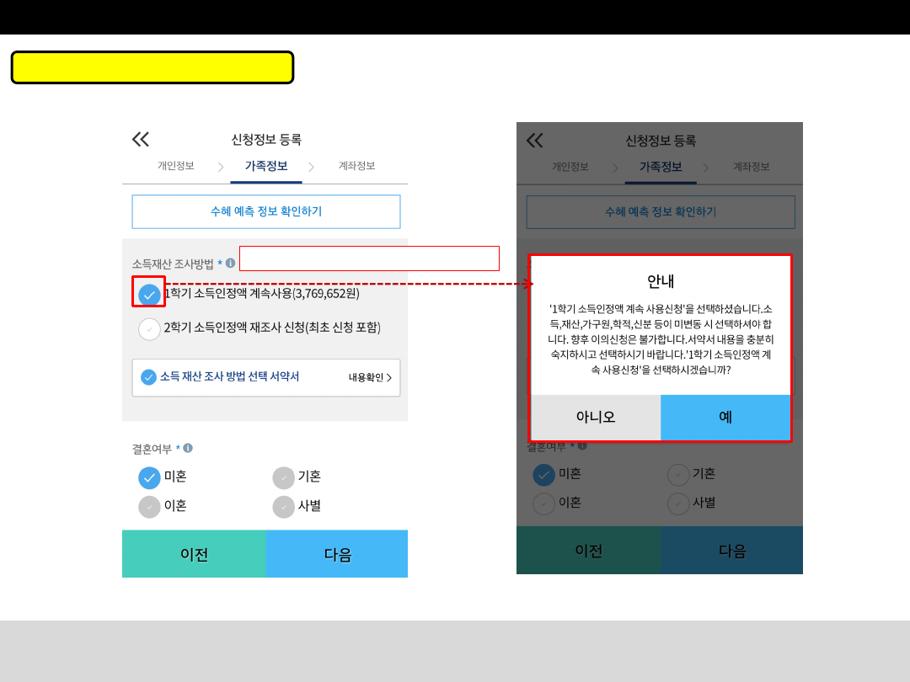910x682 pixels.
Task: Click back double-chevron icon in right dimmed screen
Action: 534,141
